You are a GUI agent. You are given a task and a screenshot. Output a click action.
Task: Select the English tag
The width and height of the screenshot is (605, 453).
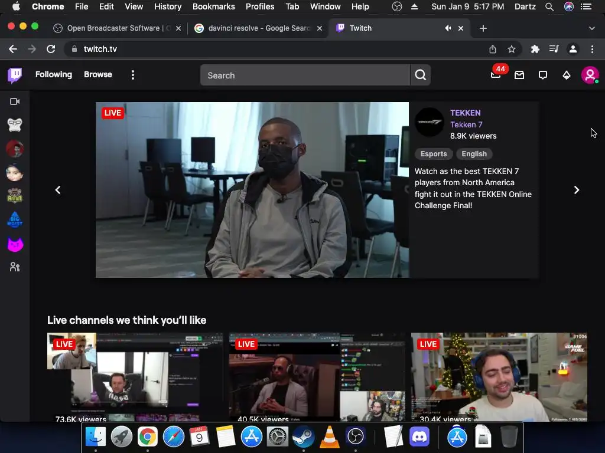474,154
